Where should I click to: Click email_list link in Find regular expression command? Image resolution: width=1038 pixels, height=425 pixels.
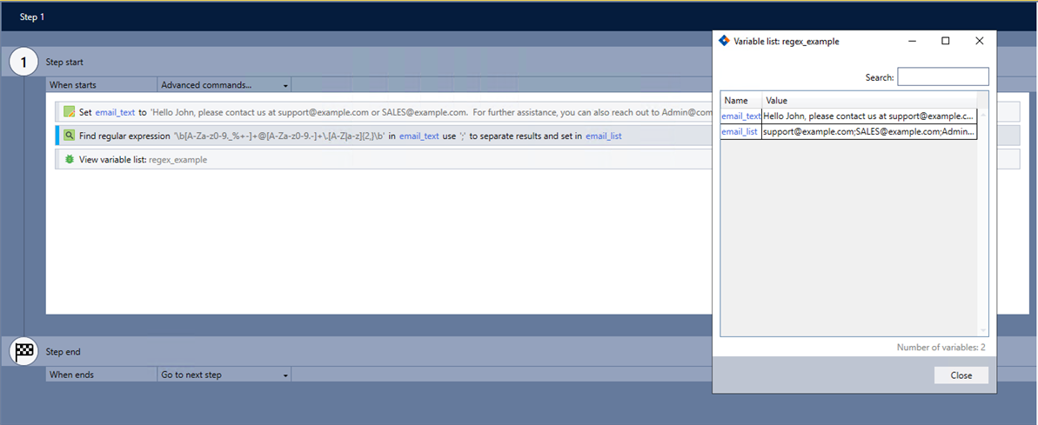tap(603, 136)
